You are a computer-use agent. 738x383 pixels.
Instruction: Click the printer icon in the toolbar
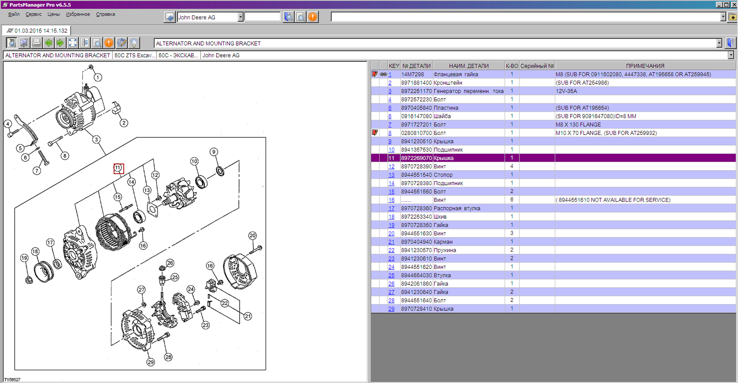[x=36, y=43]
